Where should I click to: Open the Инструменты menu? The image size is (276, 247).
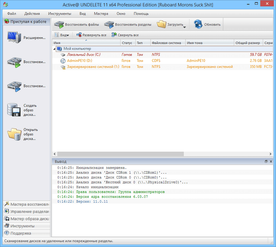click(x=60, y=13)
